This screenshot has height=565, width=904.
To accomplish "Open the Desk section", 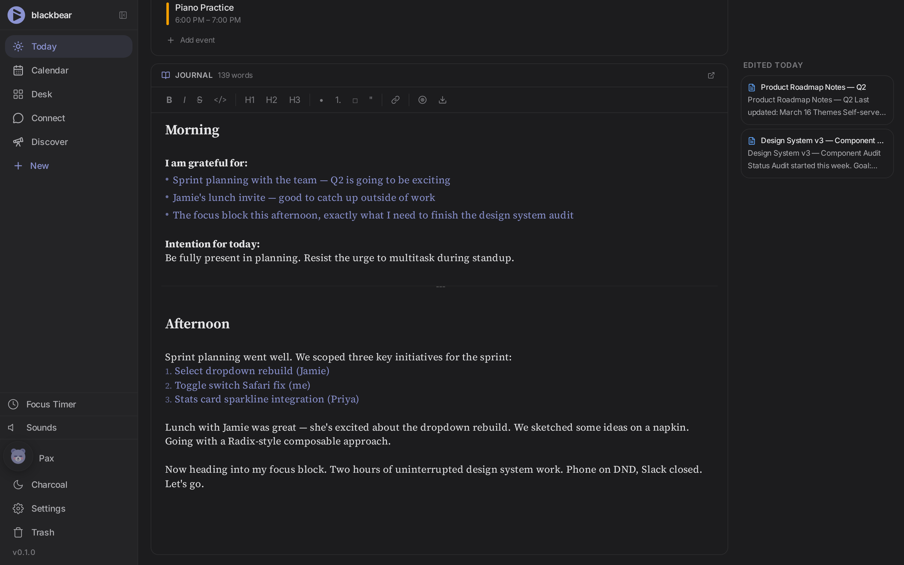I will (x=41, y=94).
